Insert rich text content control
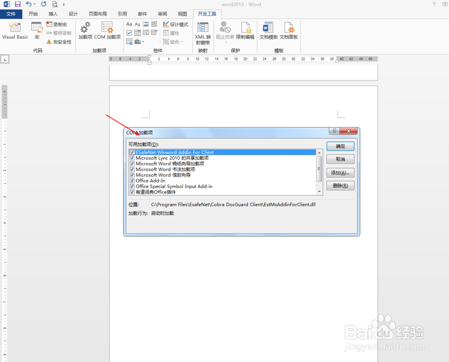The image size is (449, 362). pos(129,24)
